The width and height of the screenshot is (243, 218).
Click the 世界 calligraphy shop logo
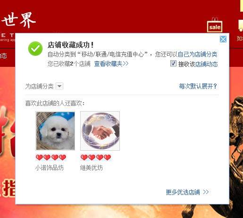click(x=19, y=20)
